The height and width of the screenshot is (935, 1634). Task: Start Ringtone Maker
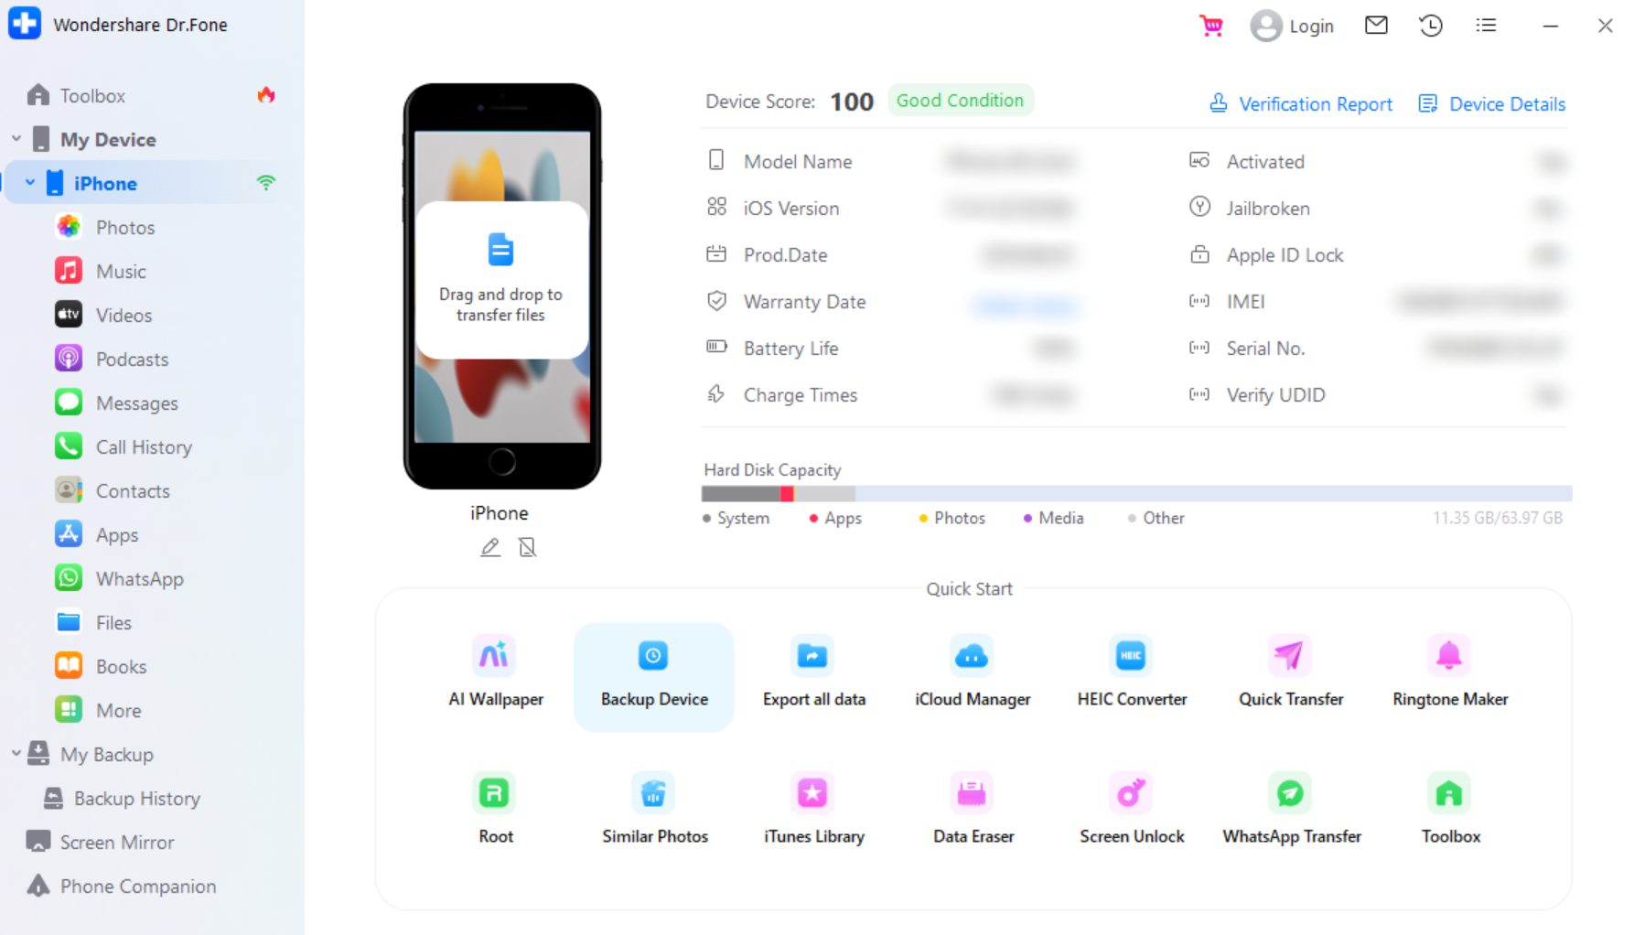pyautogui.click(x=1449, y=672)
